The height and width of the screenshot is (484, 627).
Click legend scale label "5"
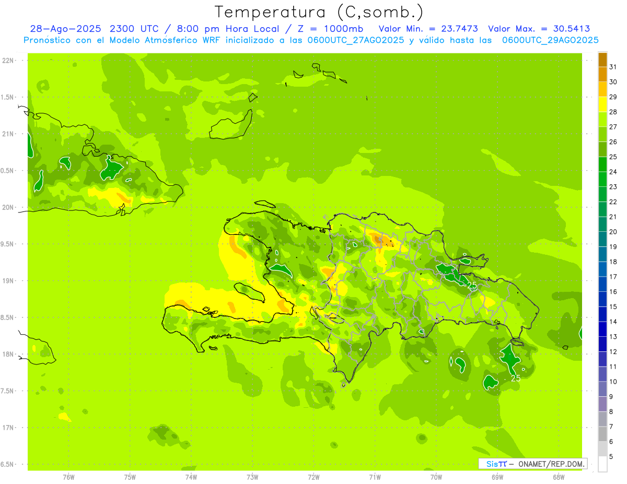tap(611, 456)
